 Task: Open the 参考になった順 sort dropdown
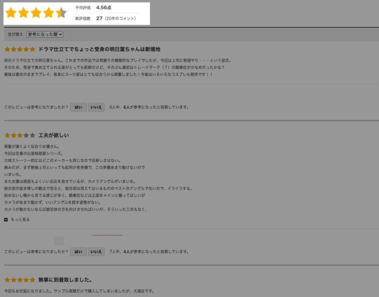45,34
